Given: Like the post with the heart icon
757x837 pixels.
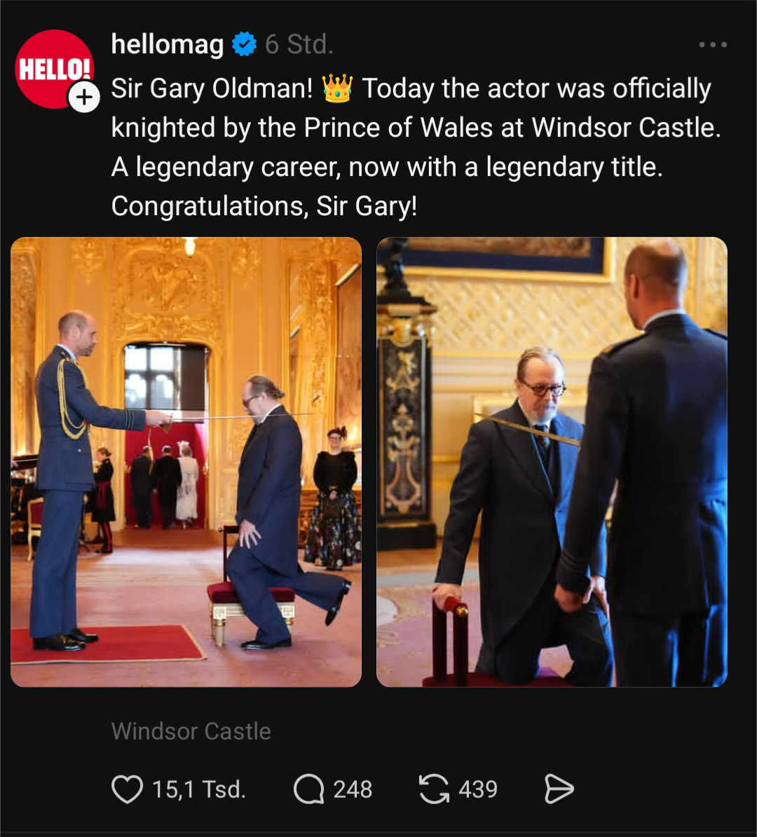Looking at the screenshot, I should [127, 789].
